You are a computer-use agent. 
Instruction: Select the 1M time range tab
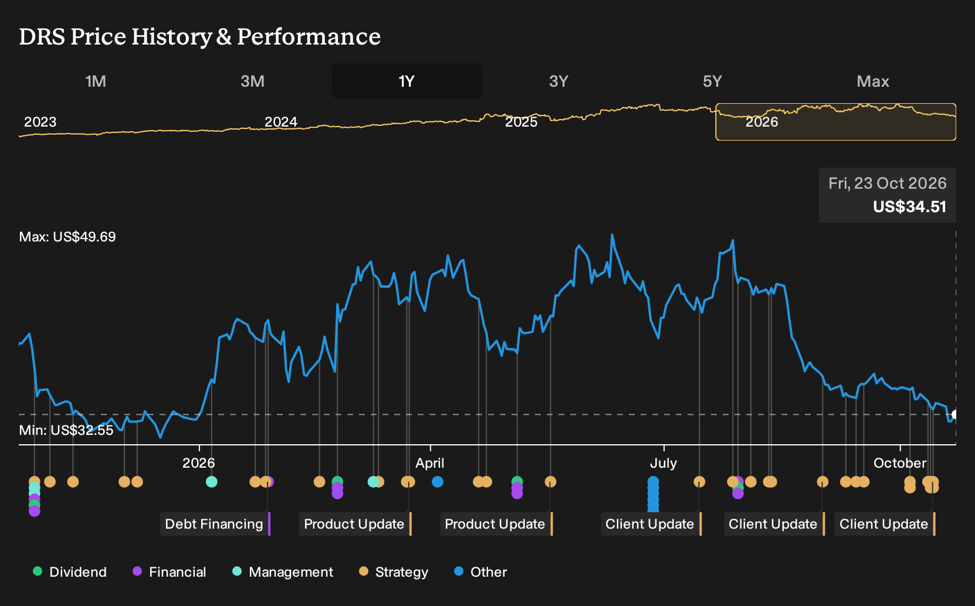[x=96, y=81]
